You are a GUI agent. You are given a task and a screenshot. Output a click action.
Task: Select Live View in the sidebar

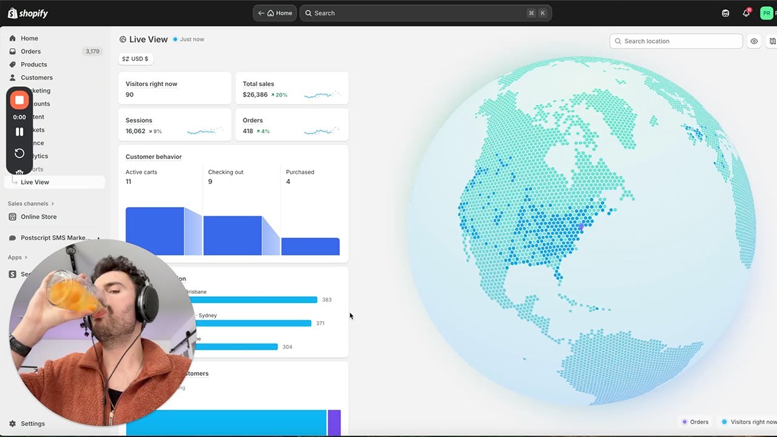coord(55,182)
